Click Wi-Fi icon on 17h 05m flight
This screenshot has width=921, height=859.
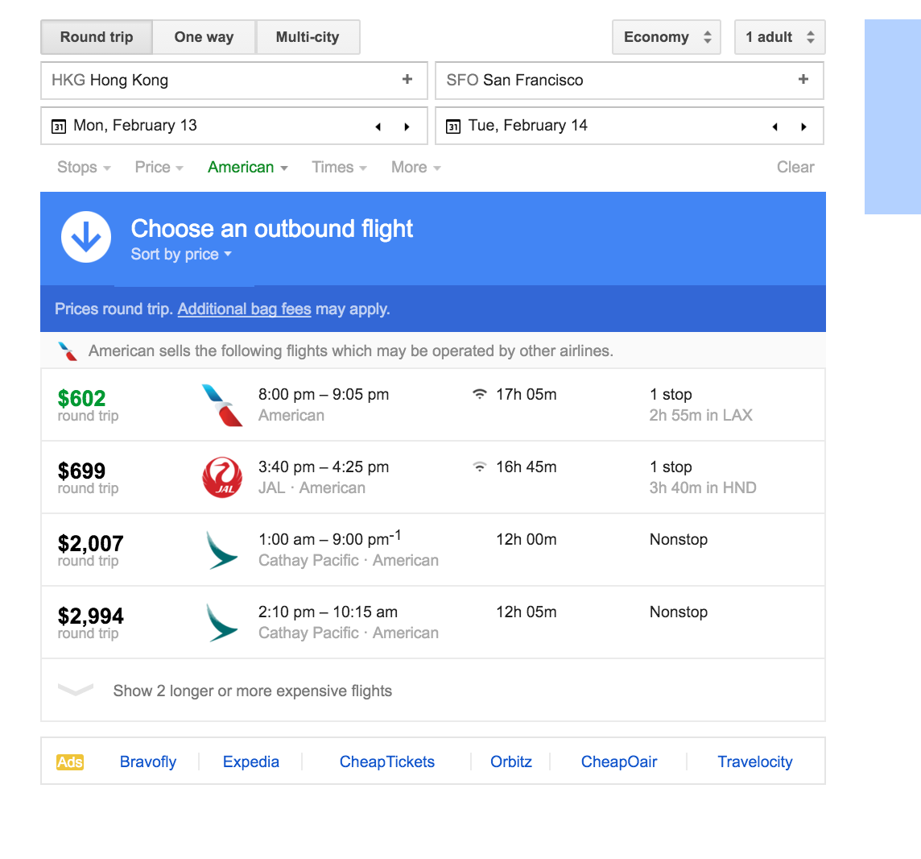click(x=480, y=394)
